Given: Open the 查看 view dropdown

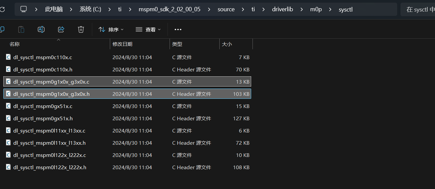Looking at the screenshot, I should [148, 29].
